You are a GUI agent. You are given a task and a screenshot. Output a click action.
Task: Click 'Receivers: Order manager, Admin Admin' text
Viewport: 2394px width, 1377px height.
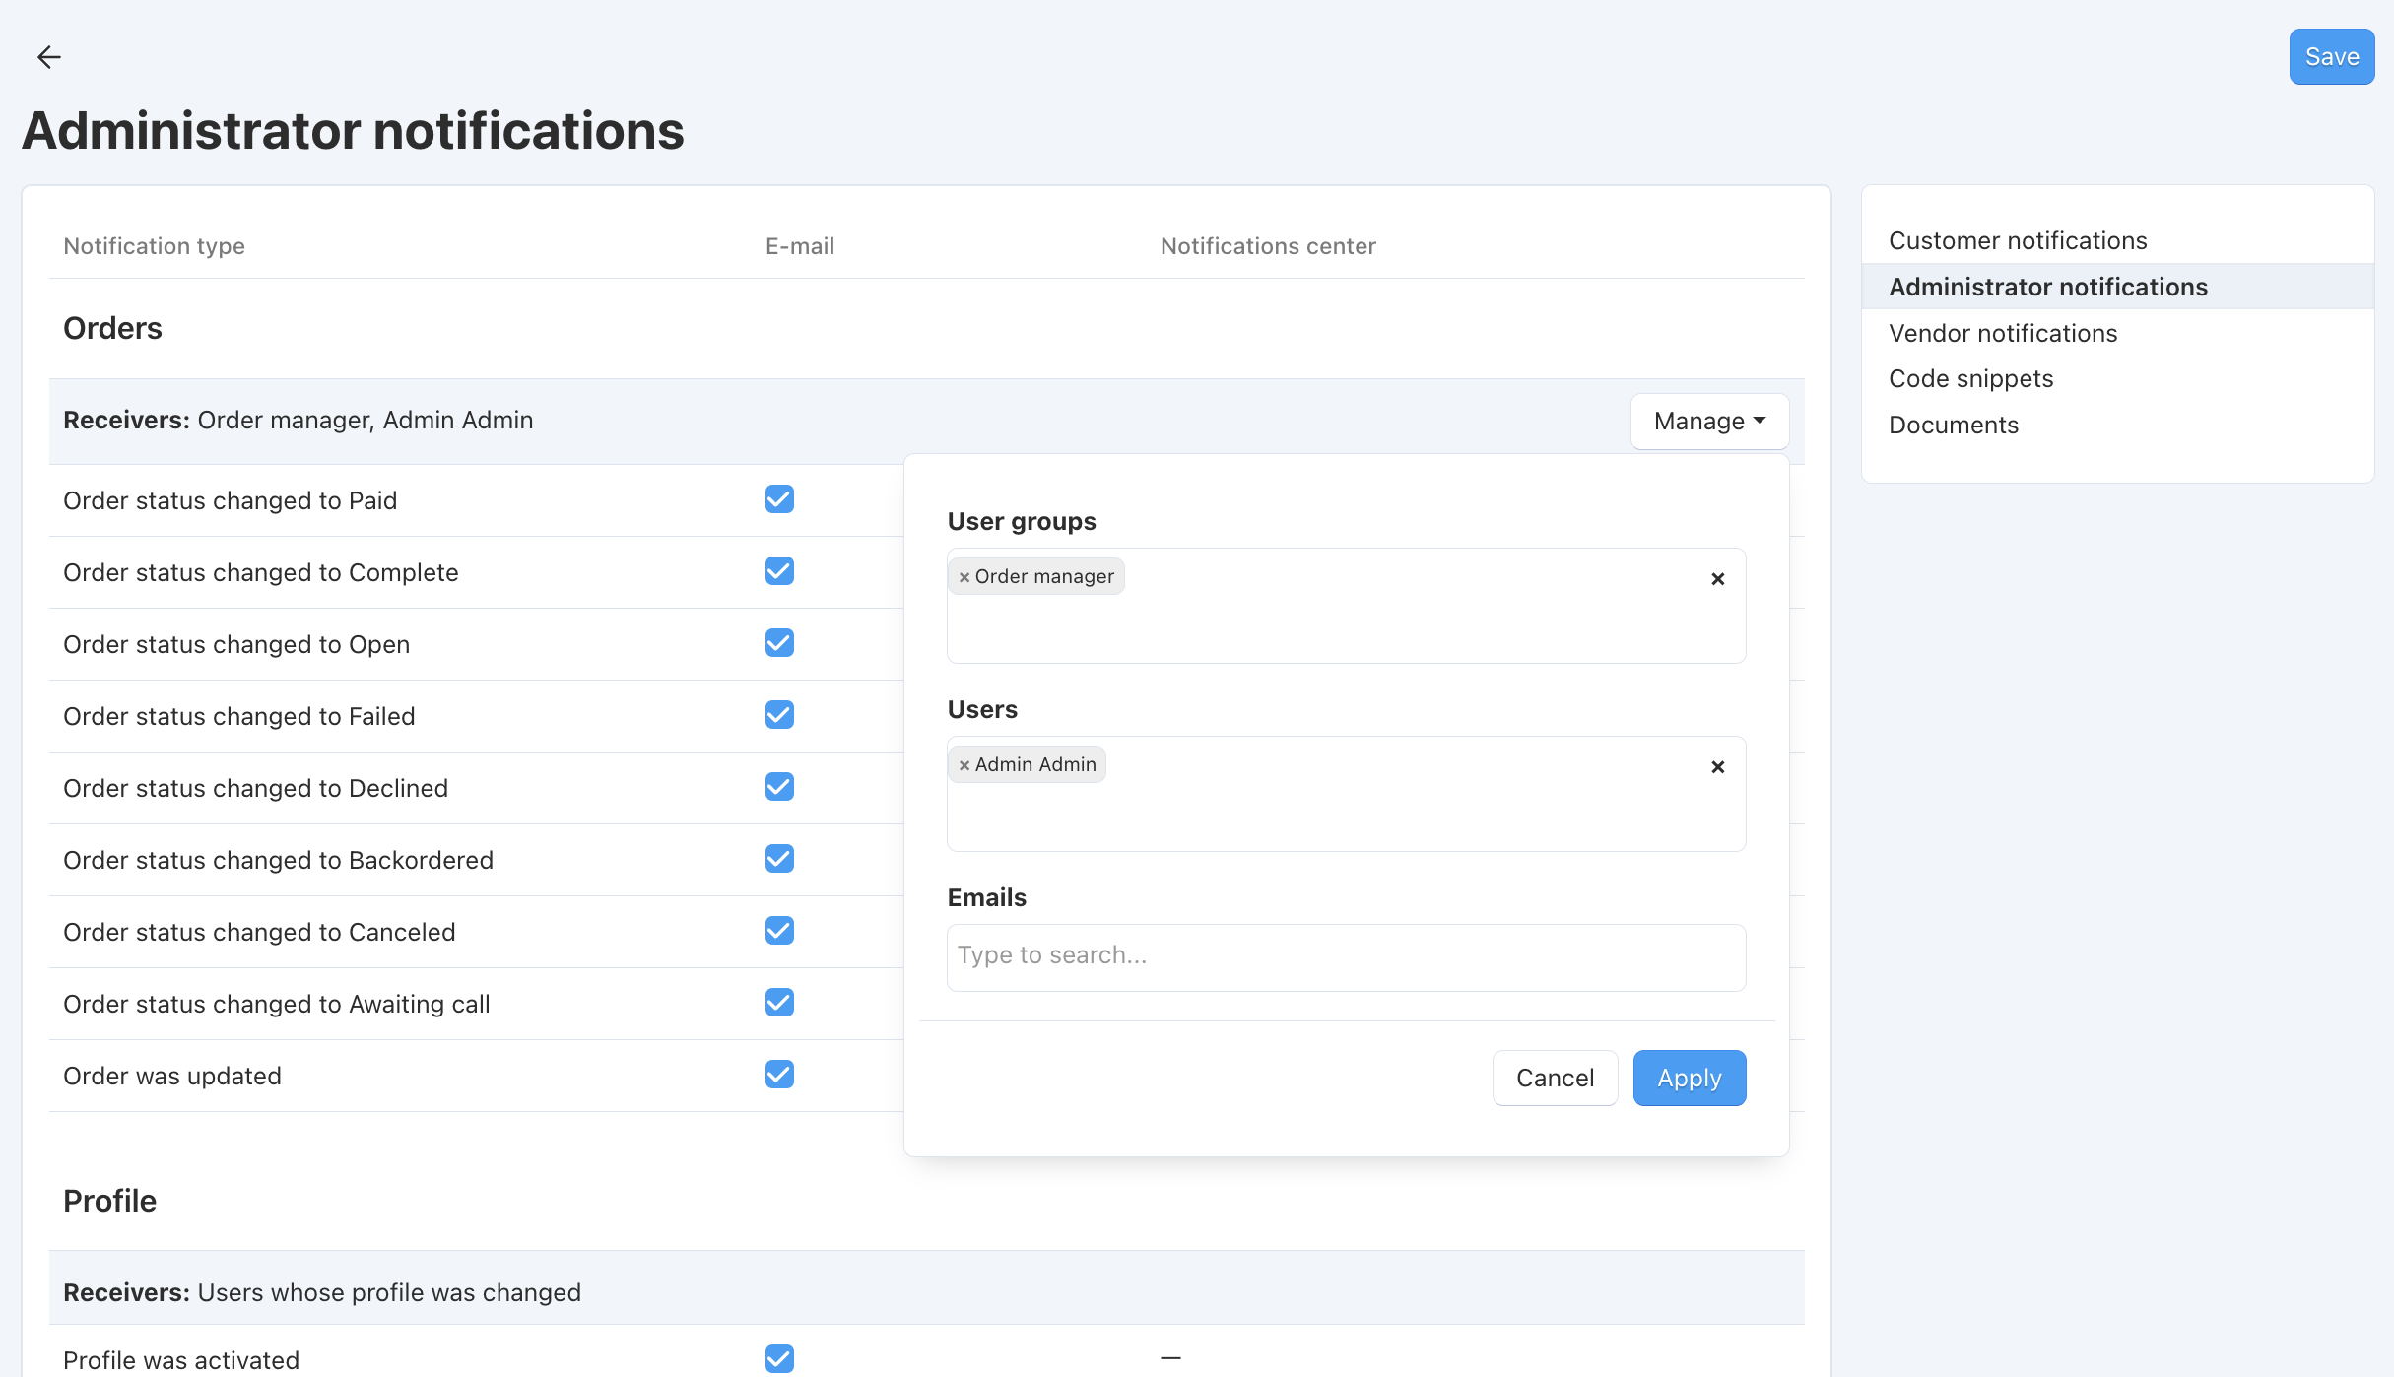tap(298, 420)
